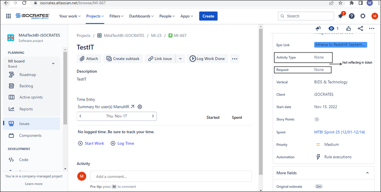Vote for this issue thumbs-up icon

coord(349,29)
